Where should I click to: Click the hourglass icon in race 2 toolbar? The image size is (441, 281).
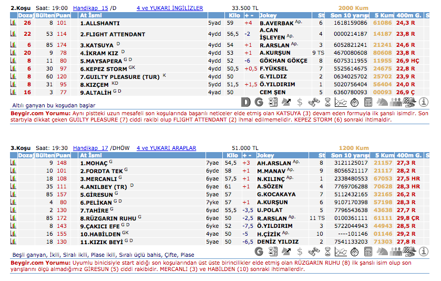(327, 102)
